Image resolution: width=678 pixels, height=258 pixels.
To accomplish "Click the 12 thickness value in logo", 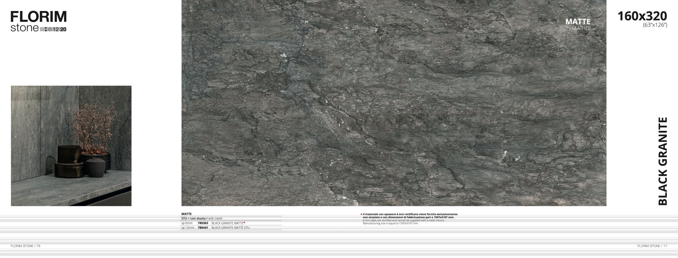I will pyautogui.click(x=56, y=29).
